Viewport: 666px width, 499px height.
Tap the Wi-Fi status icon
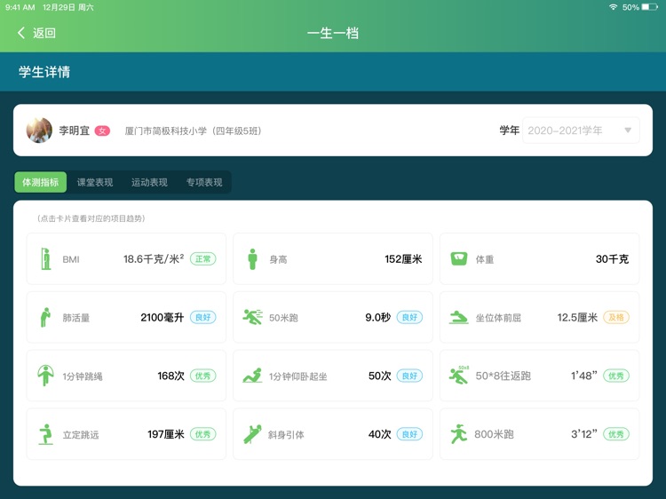pyautogui.click(x=613, y=7)
